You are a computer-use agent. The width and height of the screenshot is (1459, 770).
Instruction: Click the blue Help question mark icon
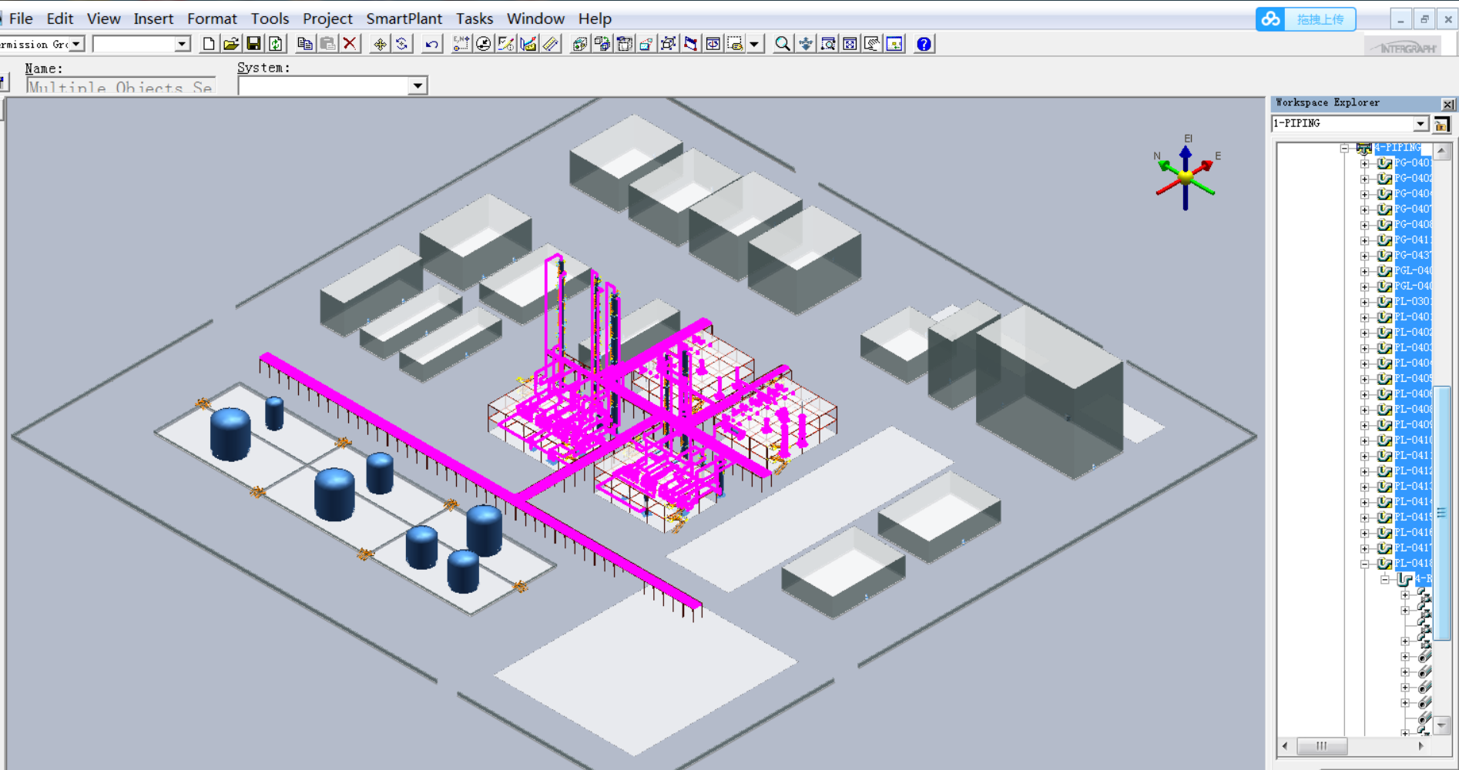click(924, 44)
